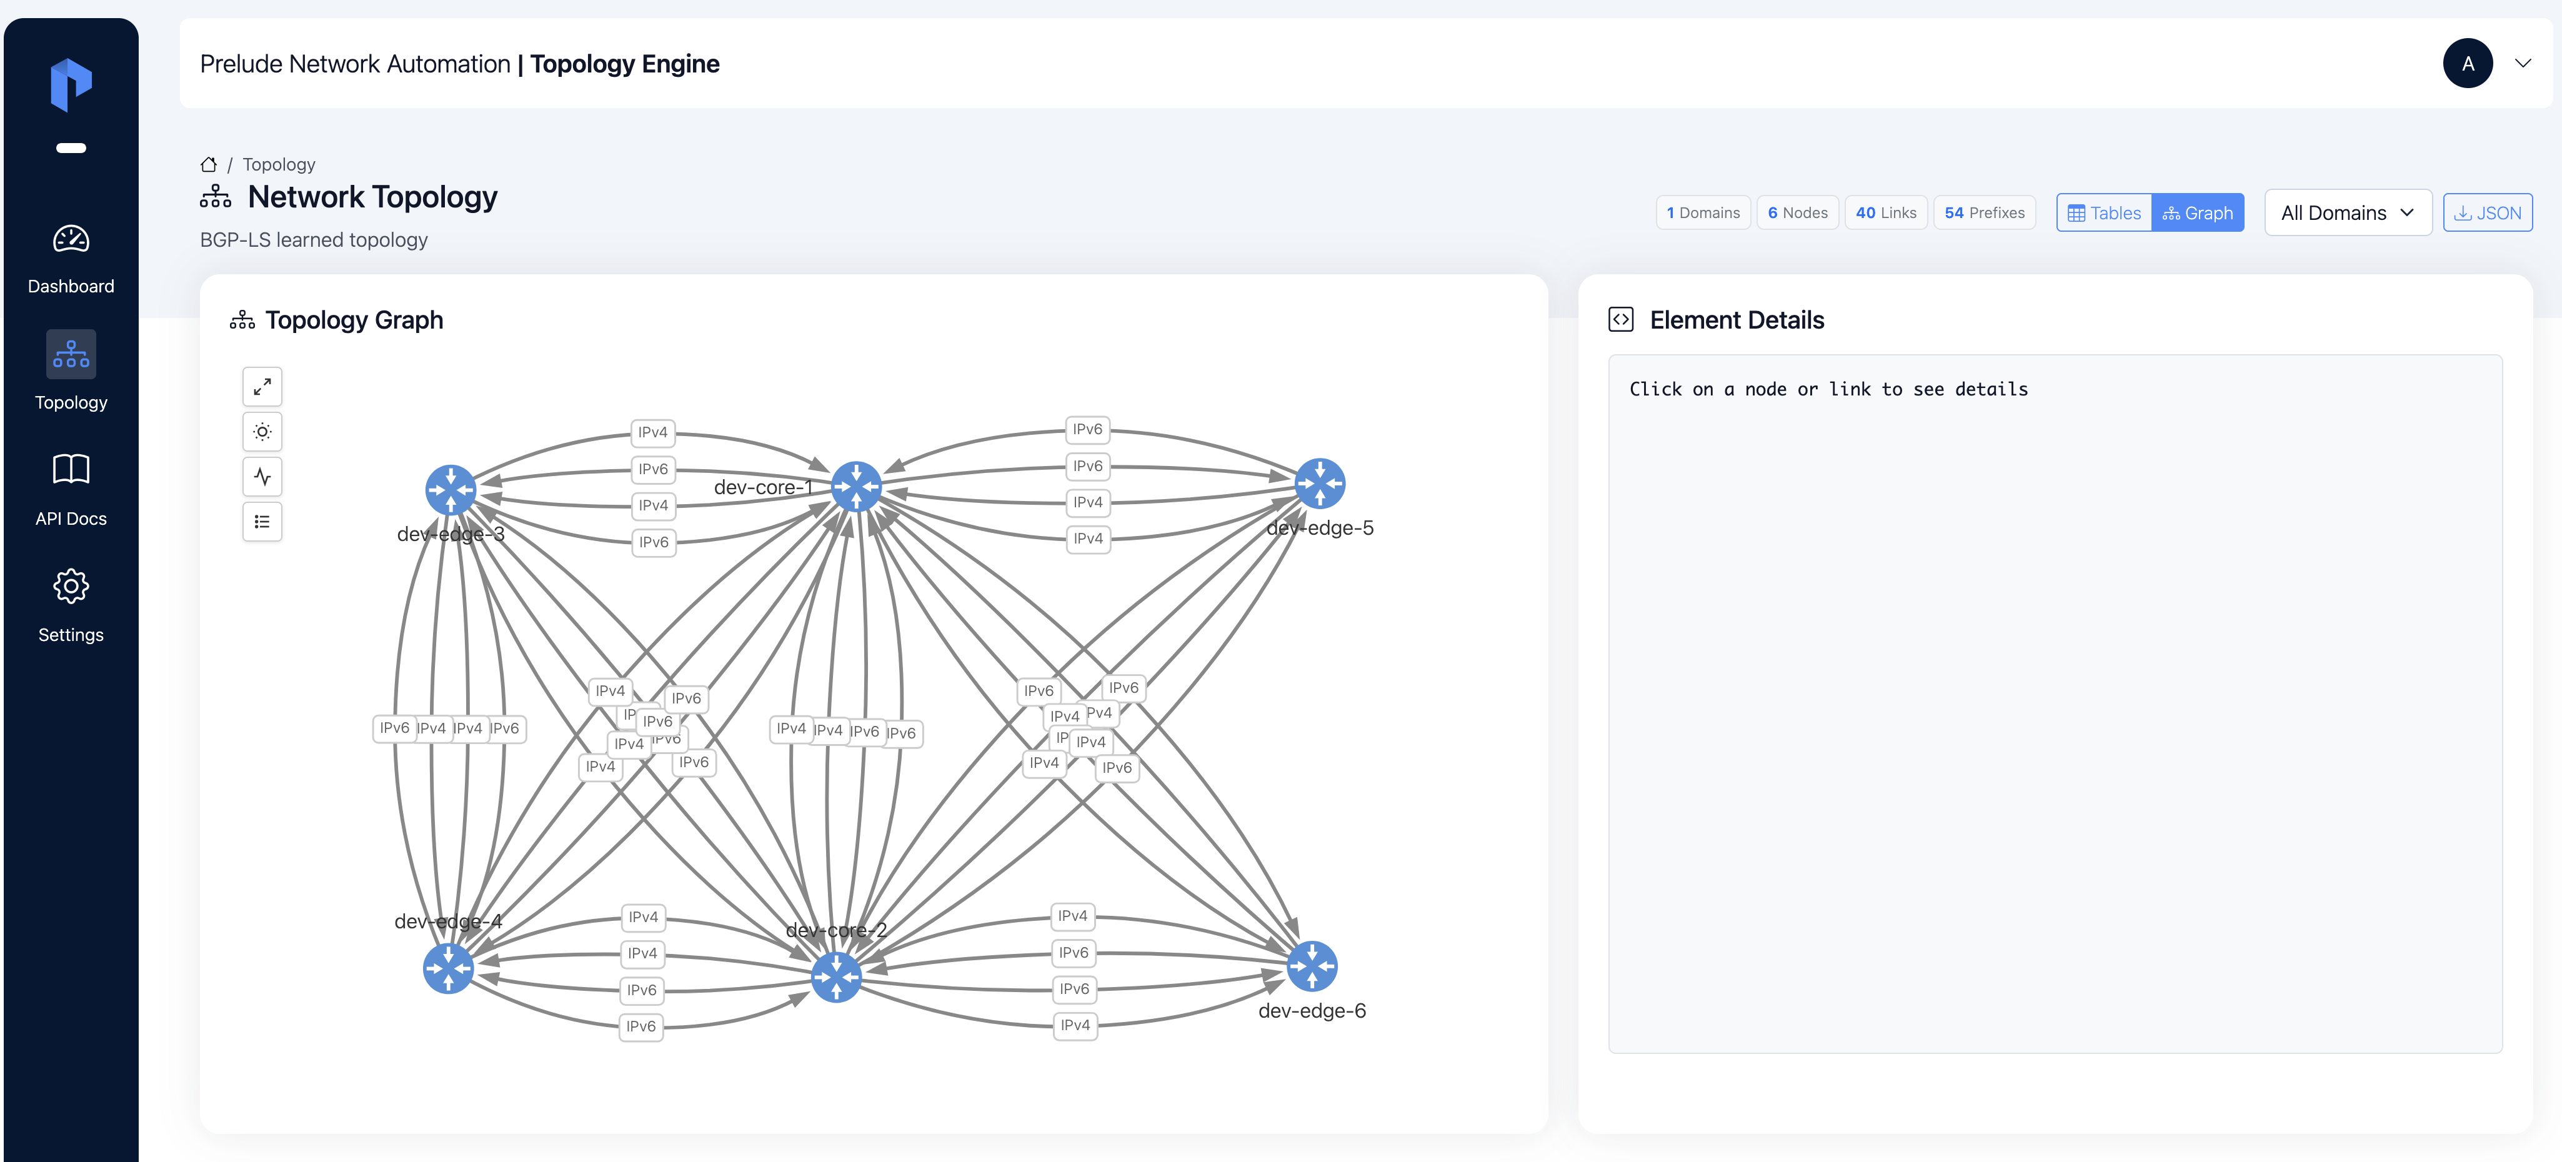This screenshot has height=1162, width=2562.
Task: Click the dev-core-1 node label text
Action: pos(763,487)
